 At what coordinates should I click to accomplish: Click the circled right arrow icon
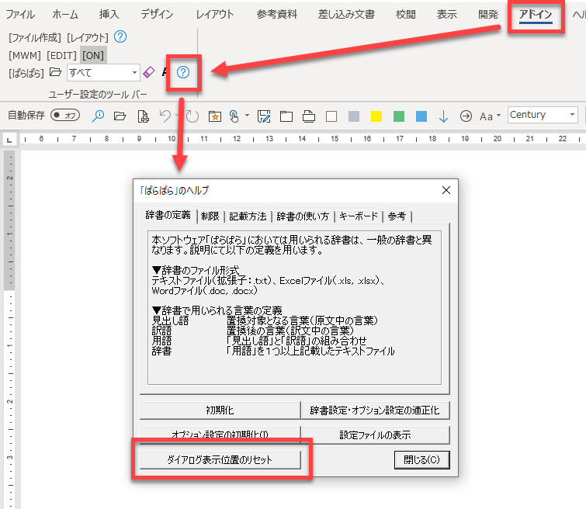pyautogui.click(x=466, y=116)
